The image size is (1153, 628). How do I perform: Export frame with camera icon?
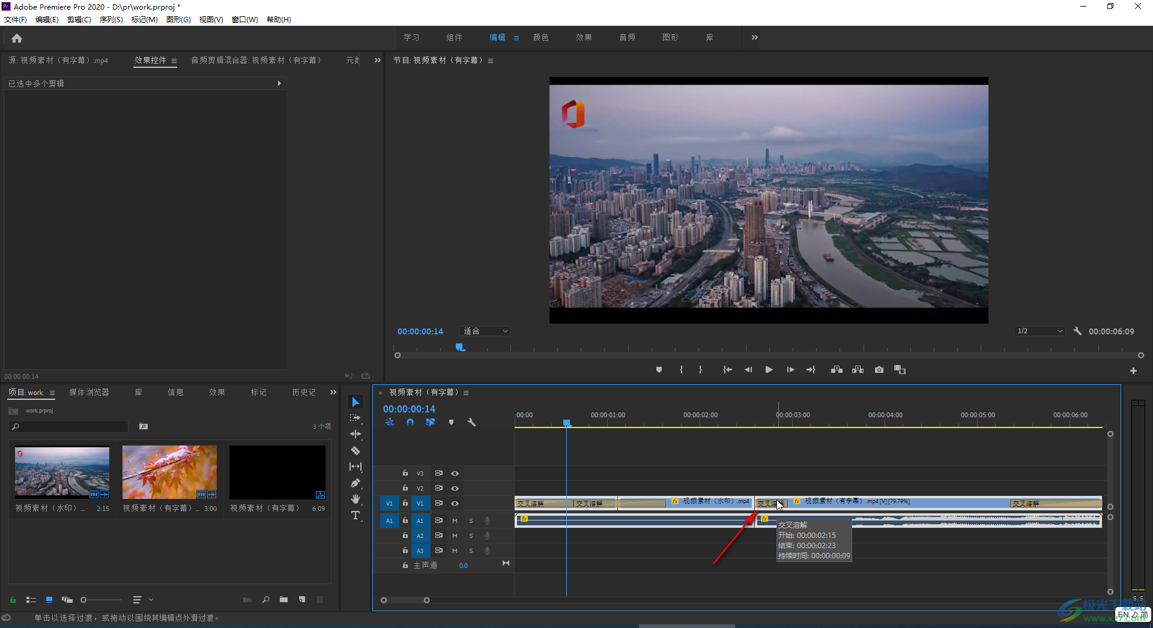point(879,370)
